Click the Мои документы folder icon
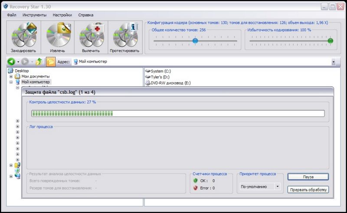347x213 pixels. pos(17,76)
